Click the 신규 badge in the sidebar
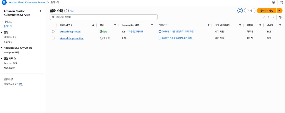The height and width of the screenshot is (113, 285). tap(21, 84)
